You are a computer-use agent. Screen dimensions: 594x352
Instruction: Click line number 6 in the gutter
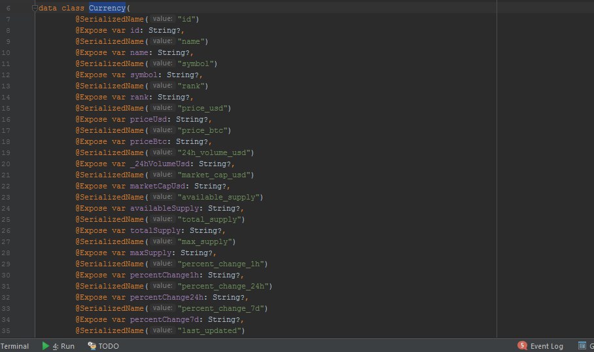pos(8,8)
